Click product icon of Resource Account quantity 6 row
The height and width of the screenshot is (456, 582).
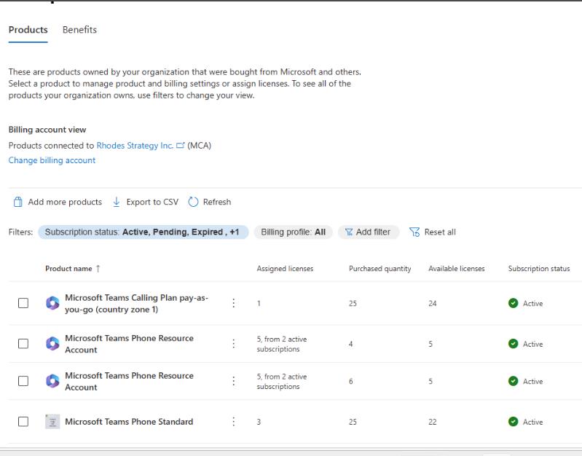52,381
